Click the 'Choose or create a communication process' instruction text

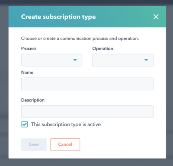tap(80, 38)
